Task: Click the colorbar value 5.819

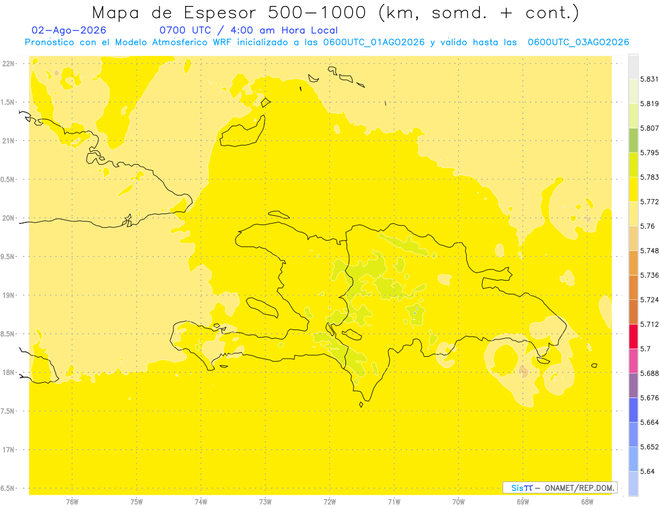Action: pos(649,104)
